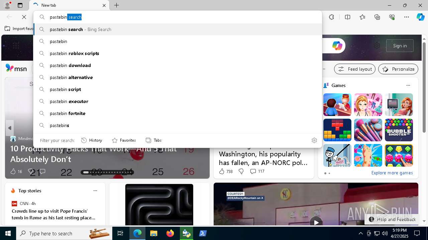Open the Windows Start menu
The width and height of the screenshot is (428, 240).
tap(8, 233)
